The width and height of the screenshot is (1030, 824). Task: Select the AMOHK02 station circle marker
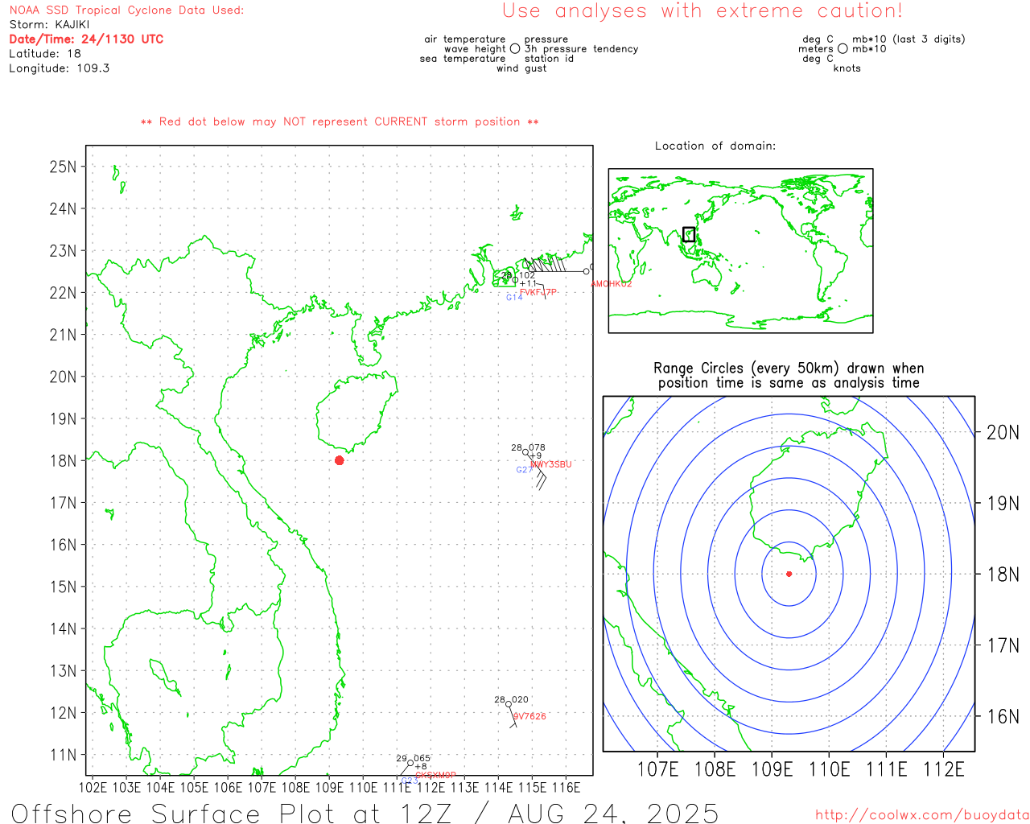586,271
